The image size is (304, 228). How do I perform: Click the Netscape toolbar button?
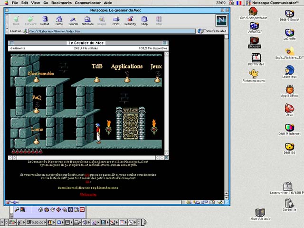point(87,21)
